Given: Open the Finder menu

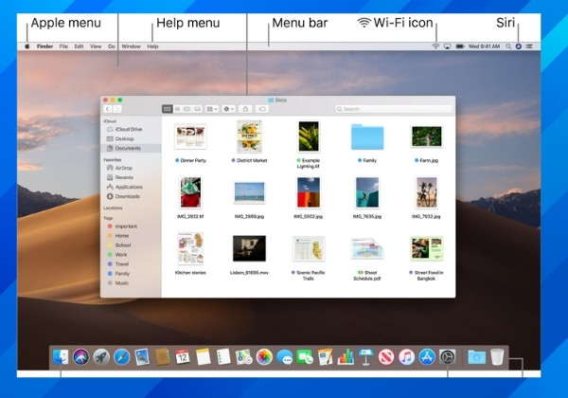Looking at the screenshot, I should [x=44, y=46].
